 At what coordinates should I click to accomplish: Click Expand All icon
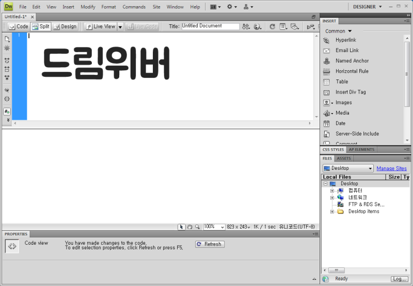tap(7, 77)
